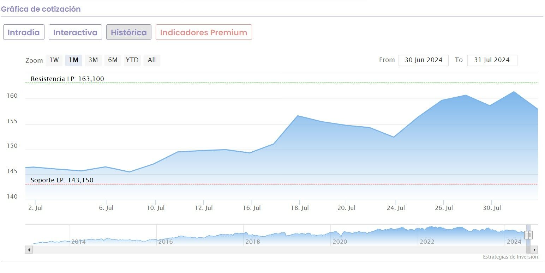Set zoom to YTD
This screenshot has width=545, height=273.
(x=132, y=60)
